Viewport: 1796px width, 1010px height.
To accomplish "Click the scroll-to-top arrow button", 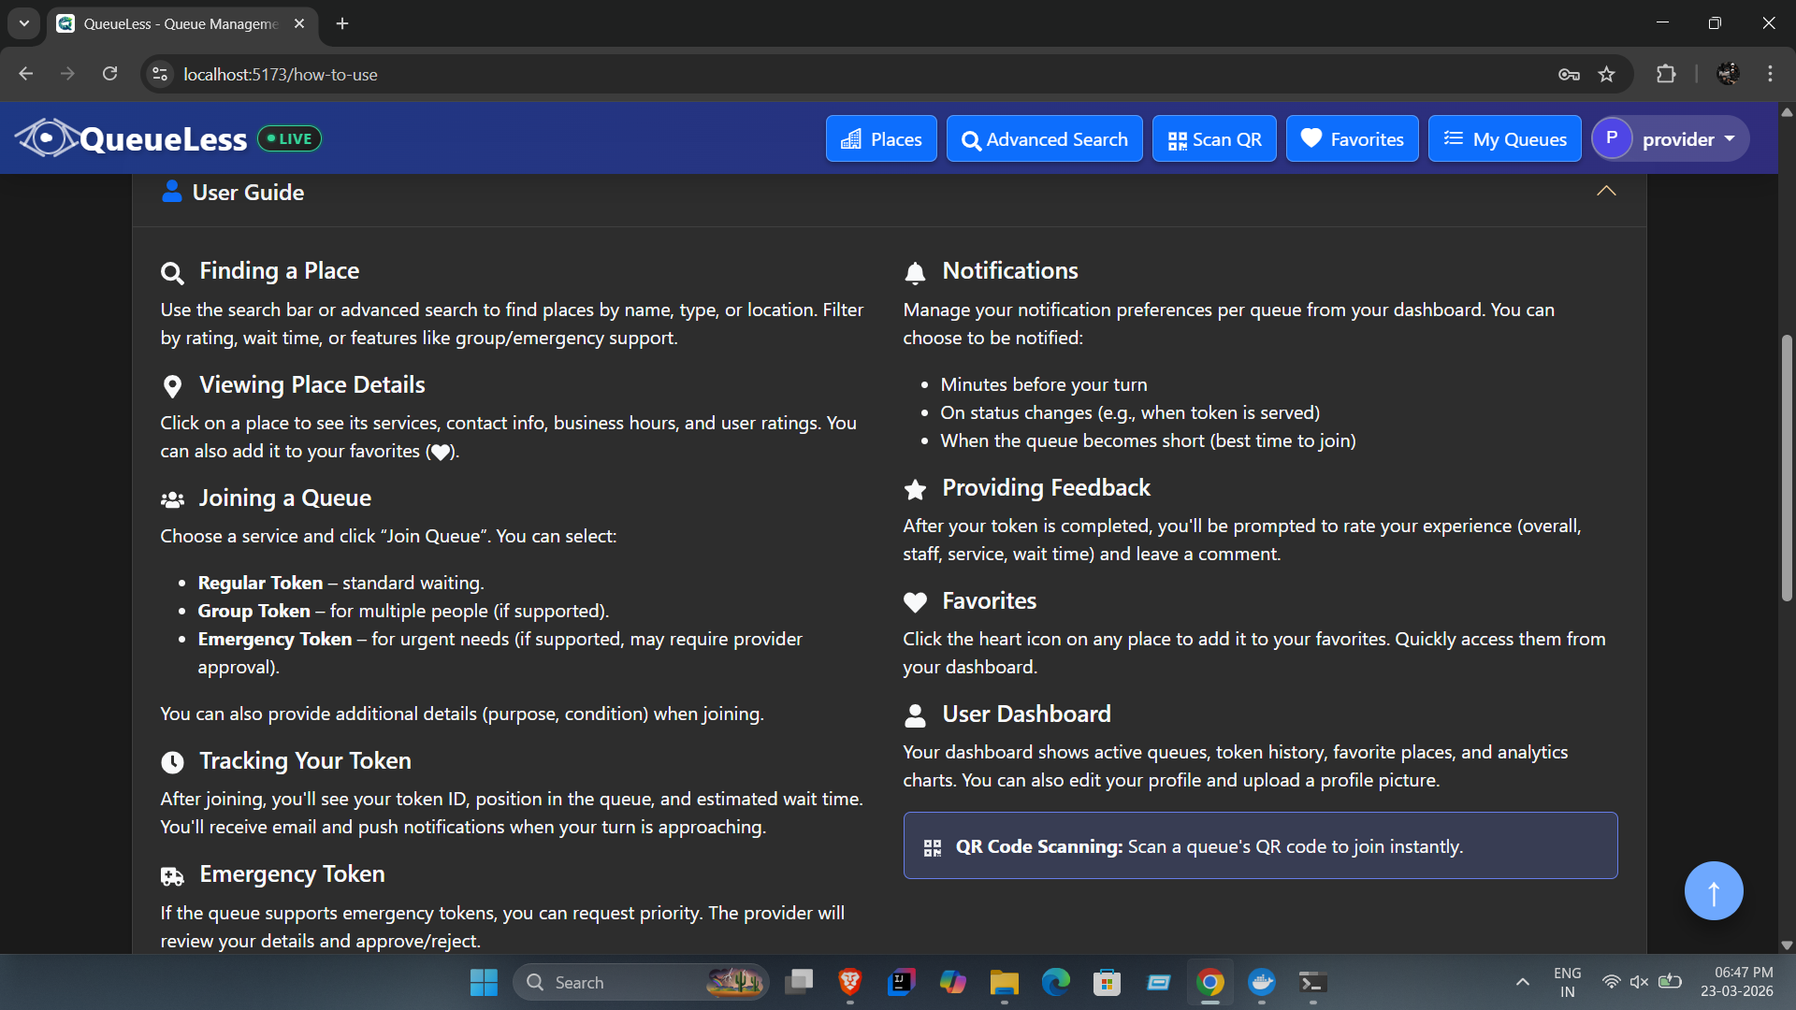I will [1714, 891].
